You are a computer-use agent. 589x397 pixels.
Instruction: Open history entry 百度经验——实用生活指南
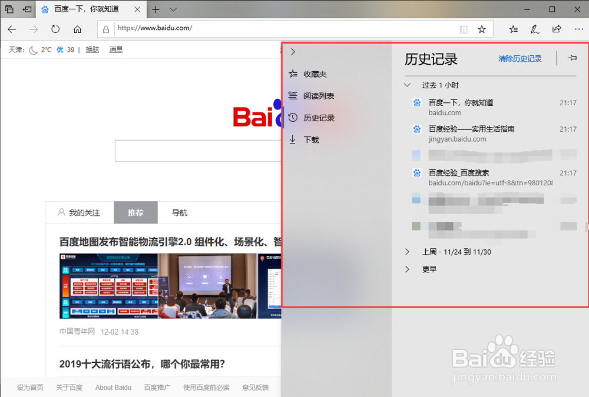pyautogui.click(x=494, y=134)
